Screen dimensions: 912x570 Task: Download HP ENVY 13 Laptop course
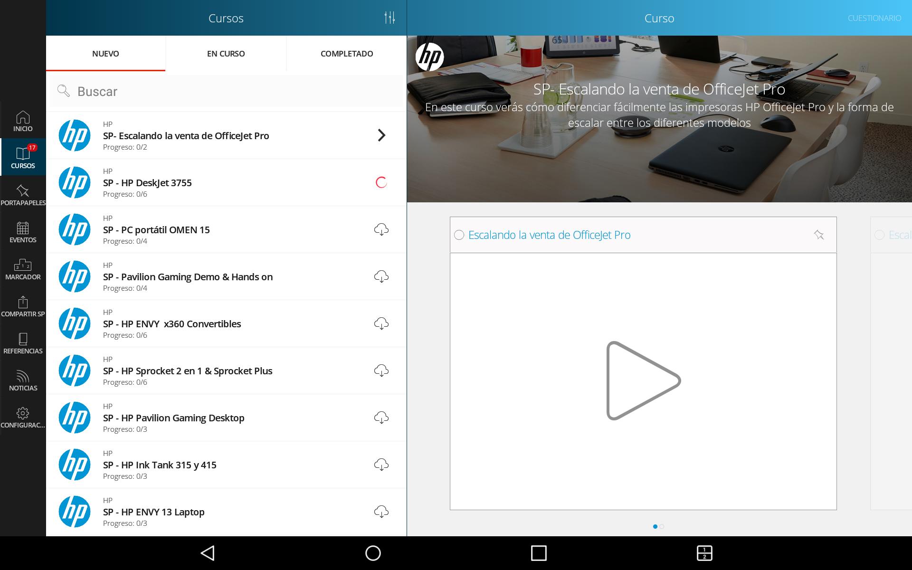coord(381,512)
